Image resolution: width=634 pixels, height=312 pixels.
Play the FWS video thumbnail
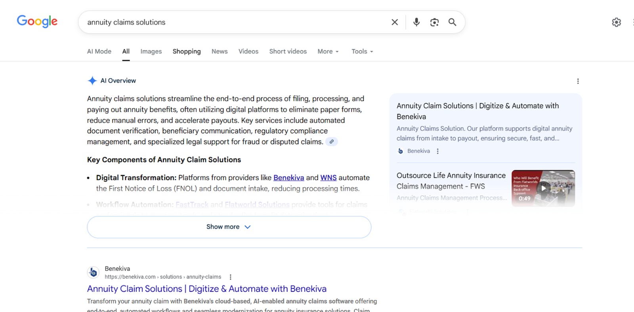click(x=543, y=188)
